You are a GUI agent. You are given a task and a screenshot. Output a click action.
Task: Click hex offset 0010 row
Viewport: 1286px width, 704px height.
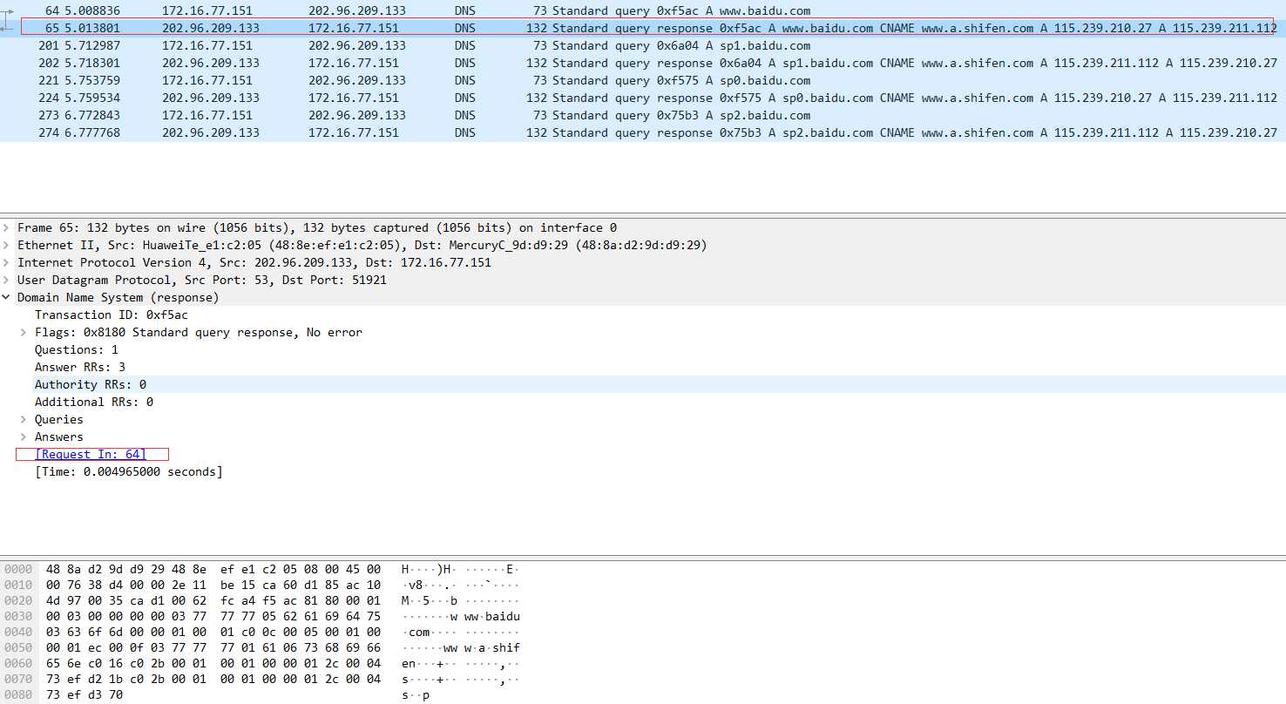(261, 585)
